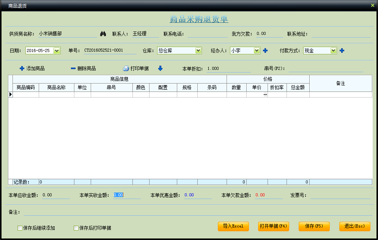The height and width of the screenshot is (240, 378).
Task: Click the 删除商品 minus icon
Action: (x=73, y=68)
